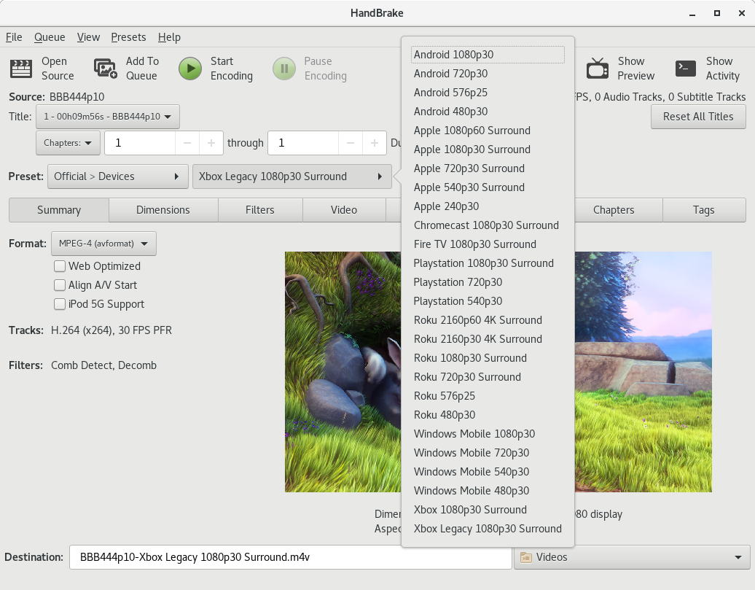Image resolution: width=755 pixels, height=590 pixels.
Task: Click the Open Source clapperboard icon
Action: [21, 69]
